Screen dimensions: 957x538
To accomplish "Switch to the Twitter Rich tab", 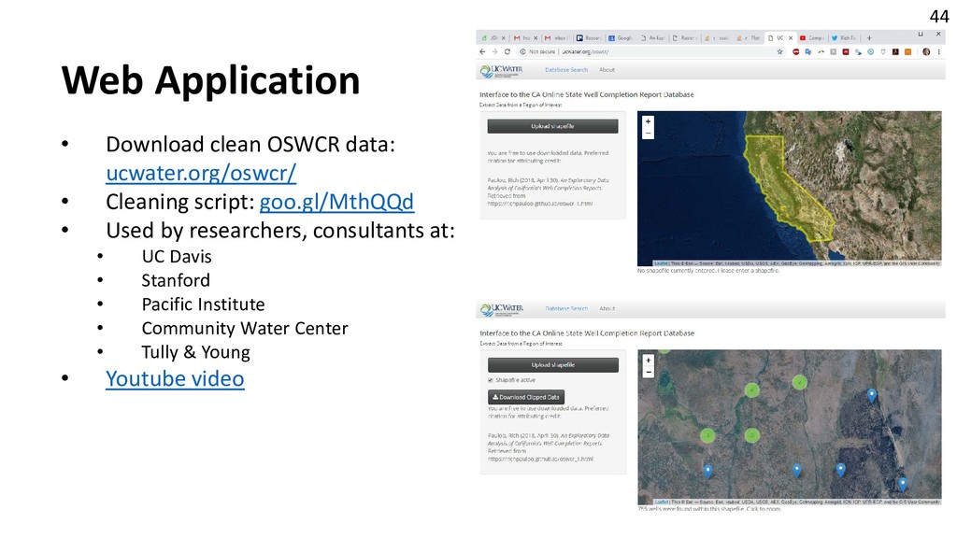I will (x=844, y=37).
